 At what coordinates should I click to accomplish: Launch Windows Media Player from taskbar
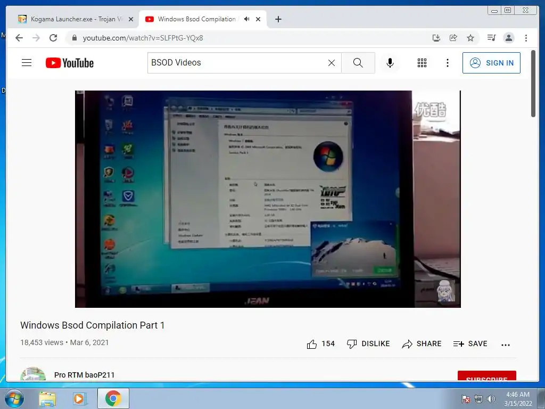click(79, 398)
